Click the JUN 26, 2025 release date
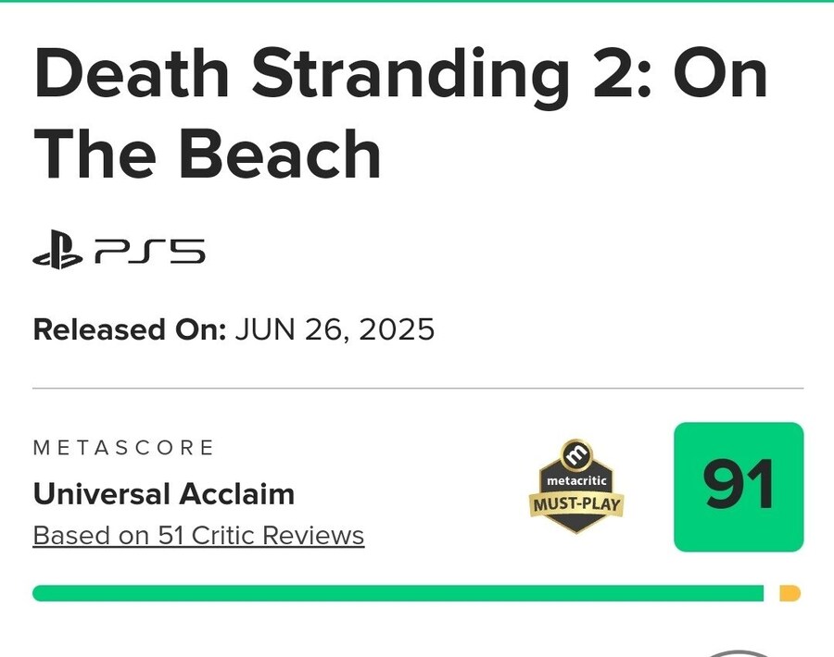Viewport: 834px width, 657px height. point(335,329)
